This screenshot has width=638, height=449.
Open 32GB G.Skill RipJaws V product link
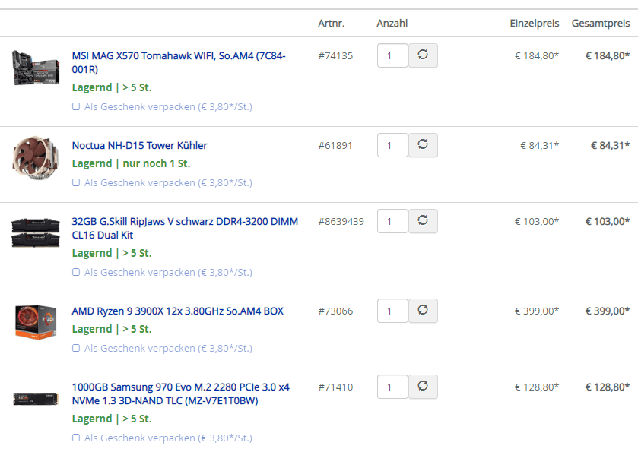[x=185, y=228]
